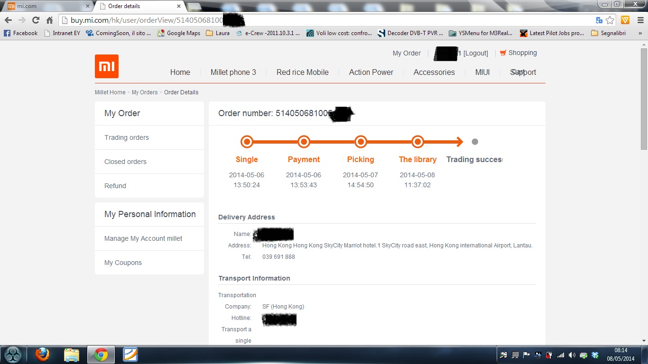Open the Latest Pilot Jobs bookmark
This screenshot has height=364, width=648.
click(x=552, y=33)
